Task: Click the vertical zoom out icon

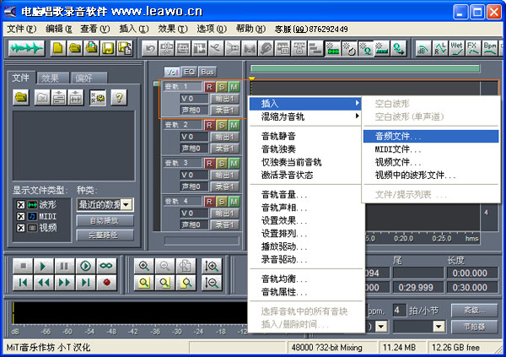Action: (x=212, y=283)
